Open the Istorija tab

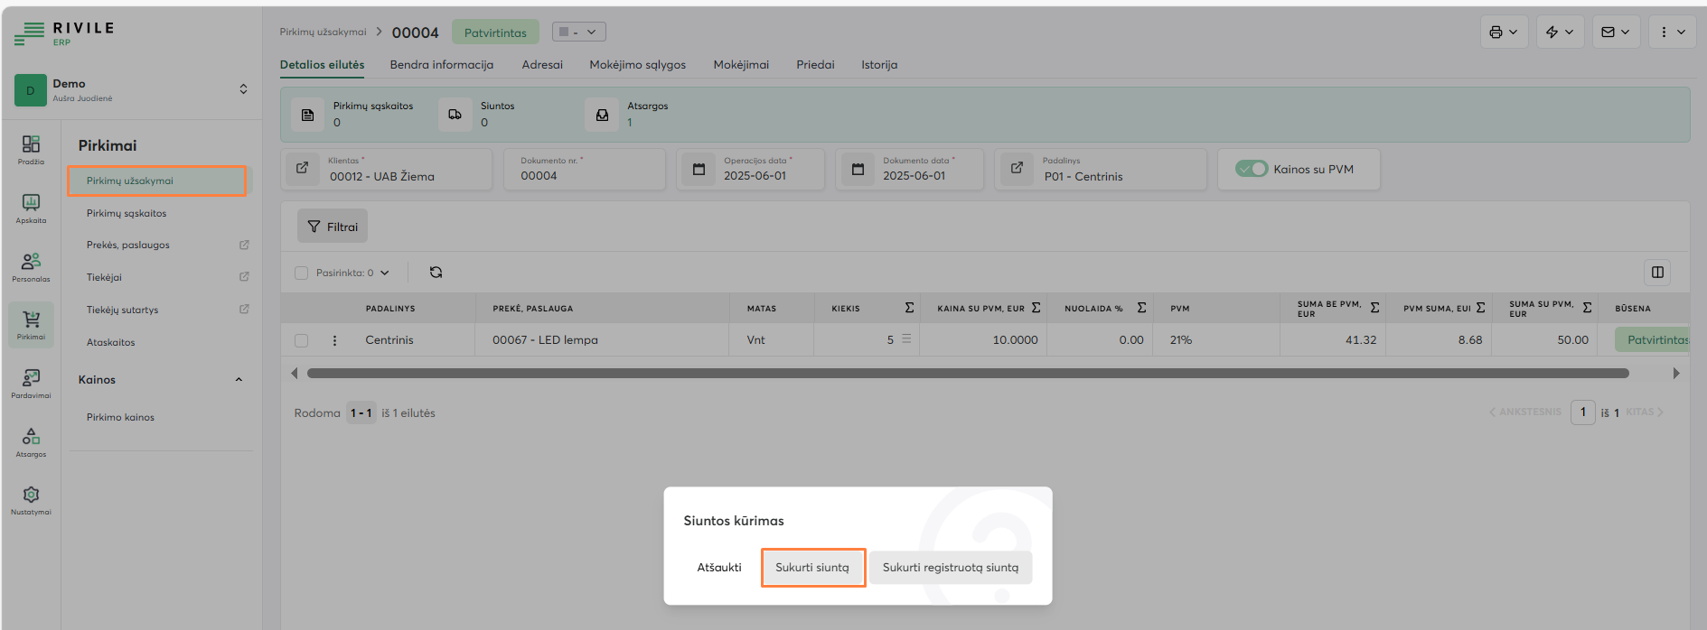click(x=878, y=65)
